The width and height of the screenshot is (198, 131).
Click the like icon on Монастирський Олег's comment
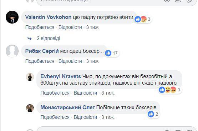(x=151, y=114)
